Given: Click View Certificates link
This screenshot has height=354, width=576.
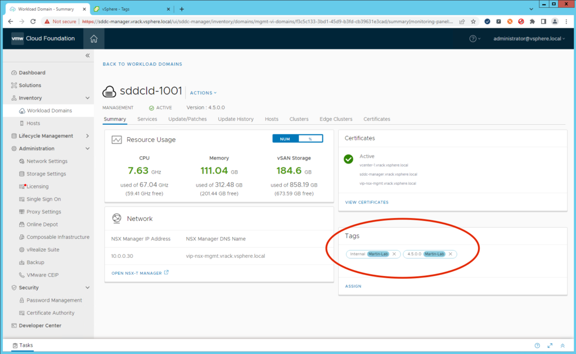Looking at the screenshot, I should [x=367, y=202].
